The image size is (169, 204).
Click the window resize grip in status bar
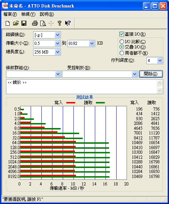point(165,200)
